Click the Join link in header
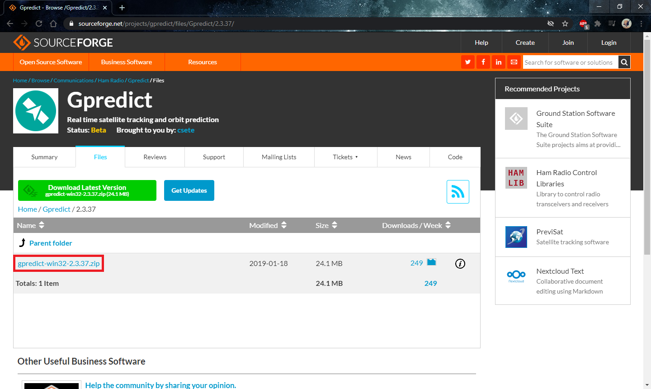Viewport: 651px width, 389px height. pyautogui.click(x=568, y=43)
